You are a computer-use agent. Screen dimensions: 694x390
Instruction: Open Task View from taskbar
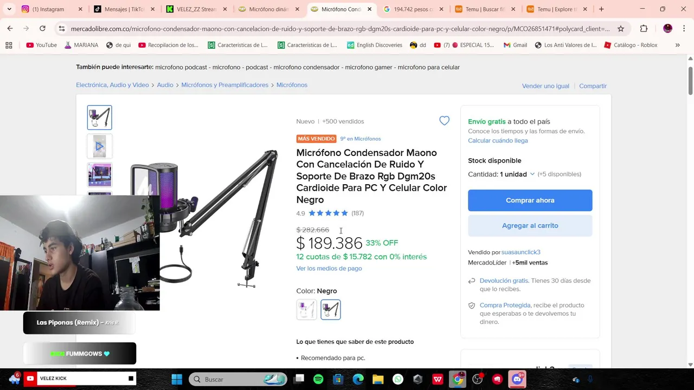click(299, 379)
